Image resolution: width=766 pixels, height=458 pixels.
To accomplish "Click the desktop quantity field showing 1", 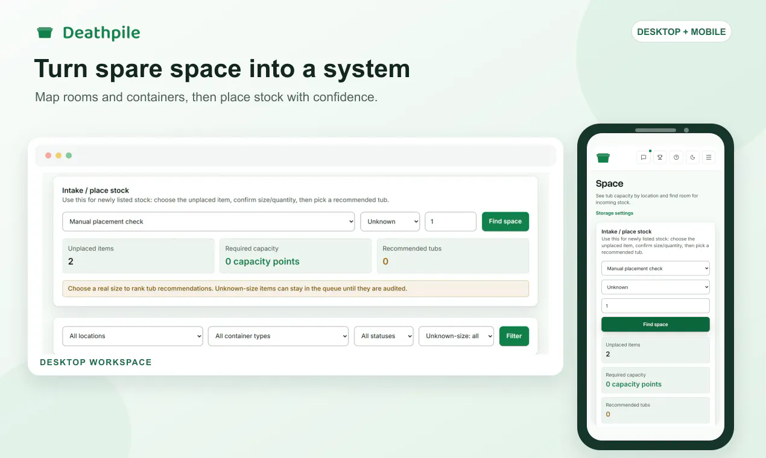I will [451, 221].
